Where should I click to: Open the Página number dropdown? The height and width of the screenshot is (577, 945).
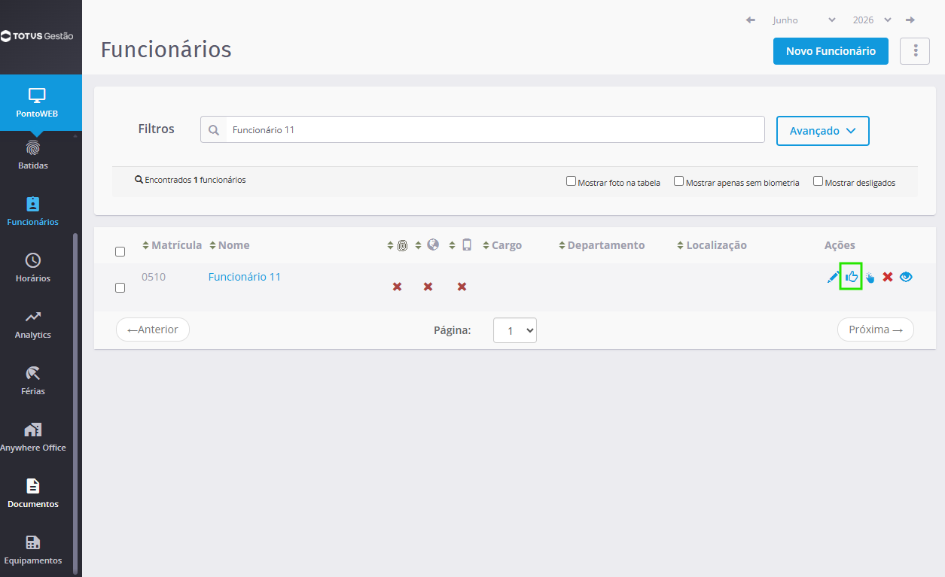click(515, 330)
